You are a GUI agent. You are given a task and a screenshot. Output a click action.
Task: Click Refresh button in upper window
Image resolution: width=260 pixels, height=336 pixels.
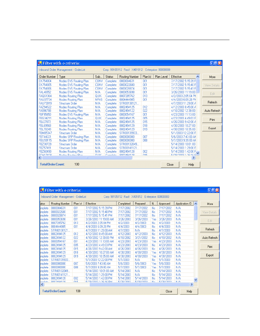click(212, 102)
